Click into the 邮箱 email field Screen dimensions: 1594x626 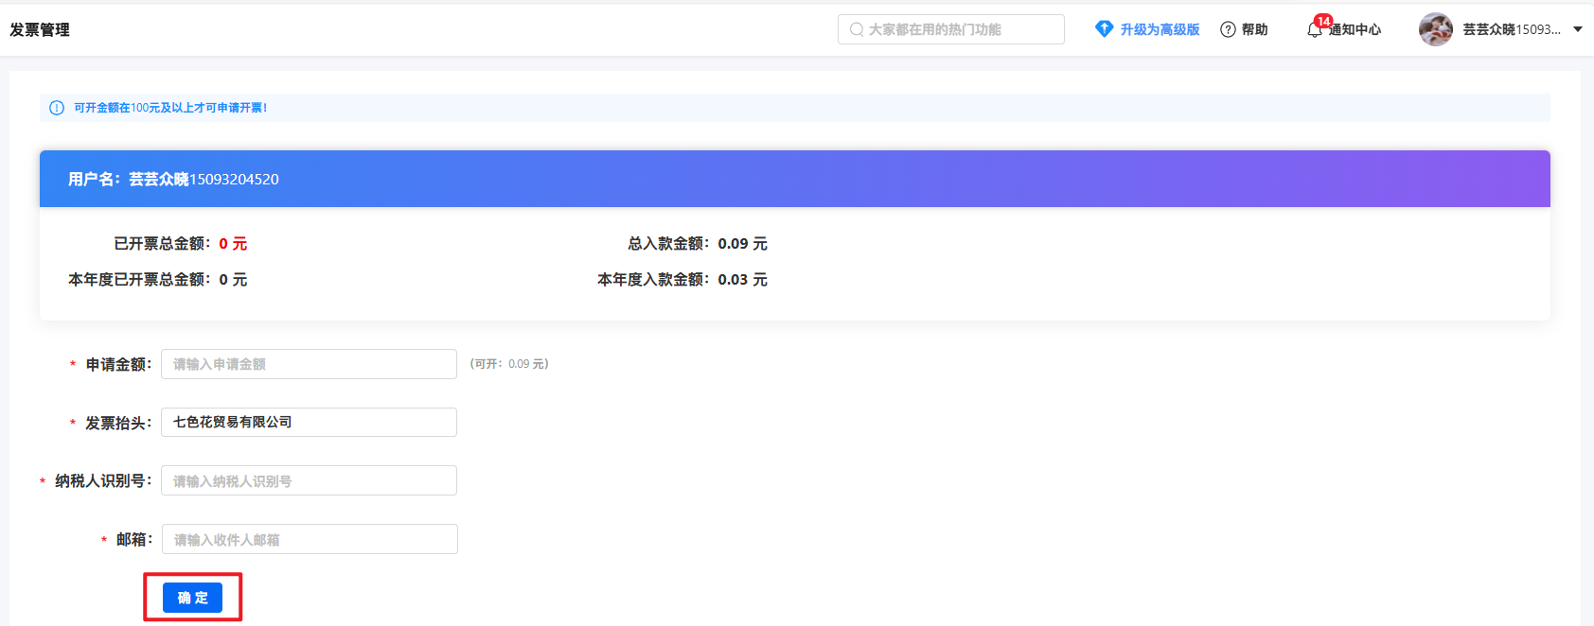point(310,539)
